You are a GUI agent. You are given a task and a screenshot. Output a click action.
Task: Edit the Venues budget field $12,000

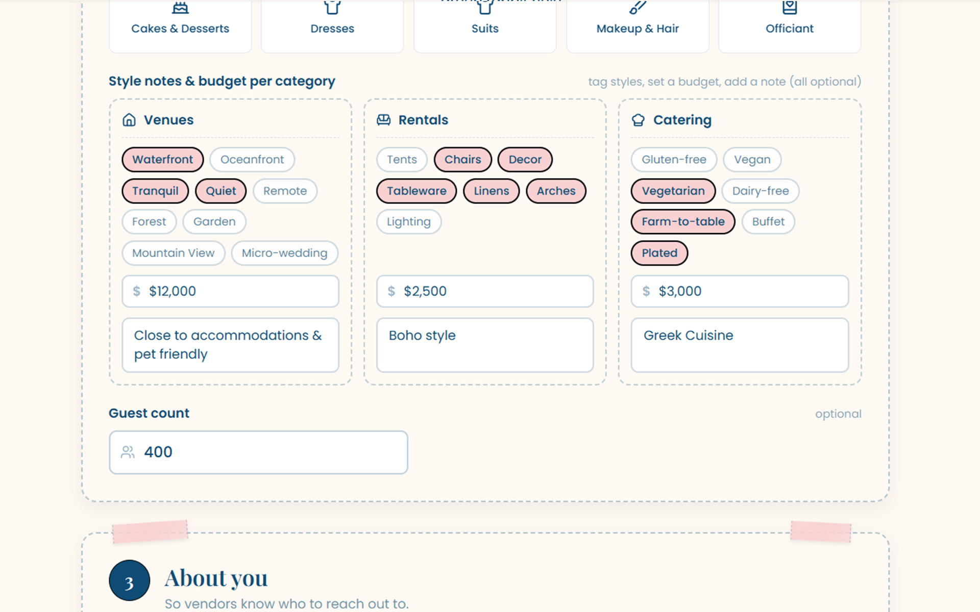pos(230,291)
